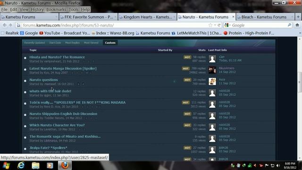The image size is (302, 170).
Task: Open Tobi is really... SPOILERS topic
Action: [77, 102]
